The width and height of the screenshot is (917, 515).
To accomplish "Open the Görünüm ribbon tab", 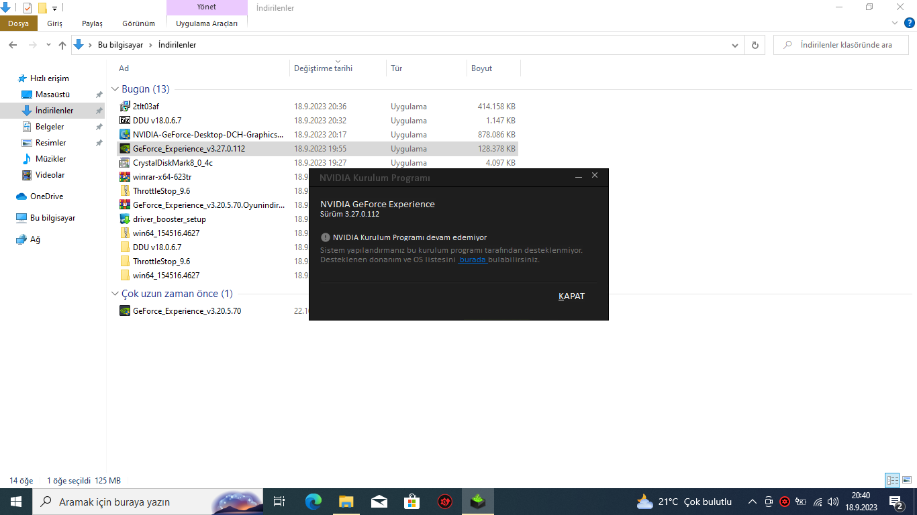I will [138, 23].
